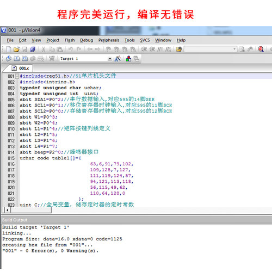Click the Build target icon
This screenshot has height=272, width=272.
(16, 59)
